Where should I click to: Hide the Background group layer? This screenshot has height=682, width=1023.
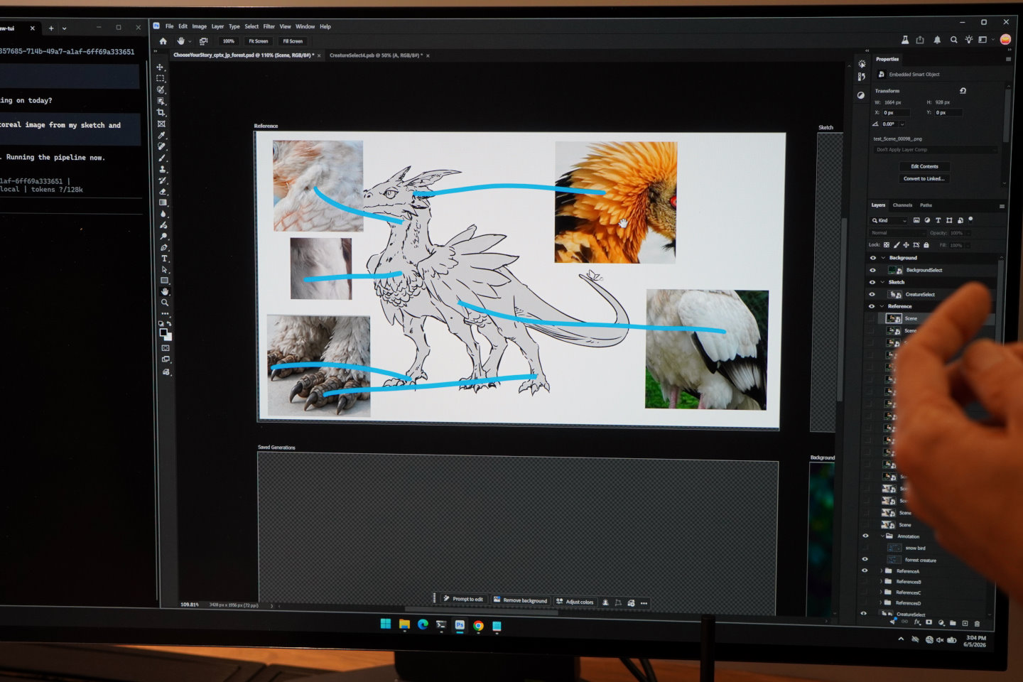tap(873, 258)
